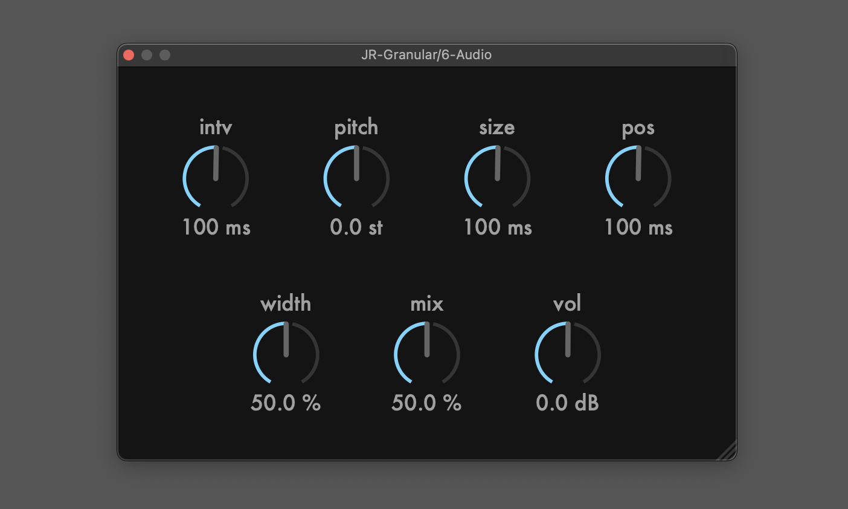Click the vol knob

tap(568, 353)
